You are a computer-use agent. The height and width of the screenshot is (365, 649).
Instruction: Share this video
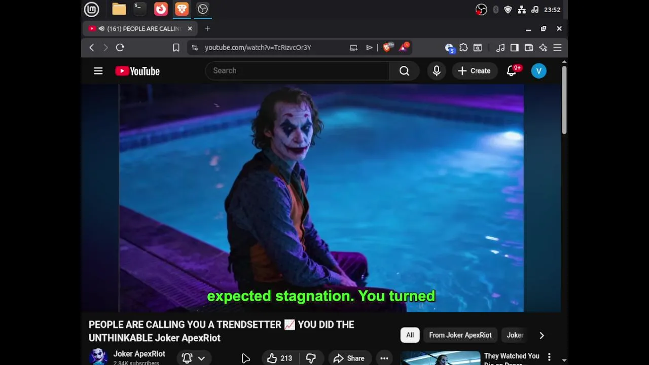click(349, 358)
